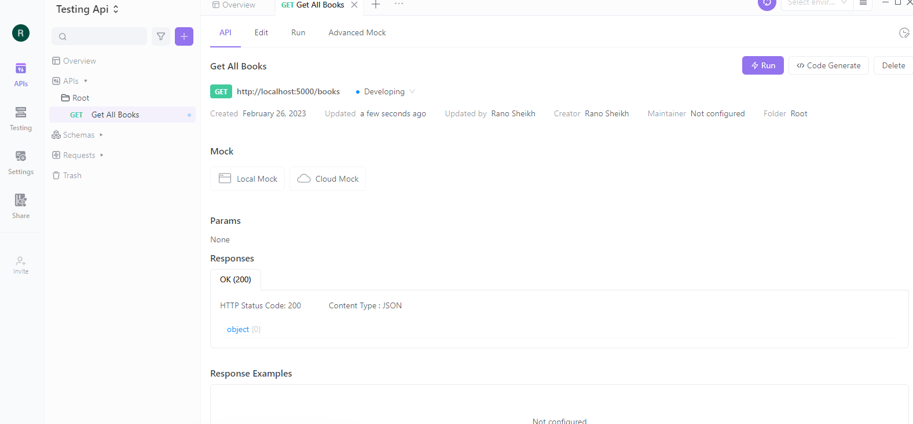Open the Settings sidebar icon
913x424 pixels.
21,163
